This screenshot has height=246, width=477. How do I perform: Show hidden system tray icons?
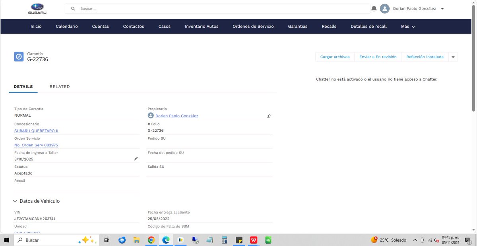click(415, 240)
